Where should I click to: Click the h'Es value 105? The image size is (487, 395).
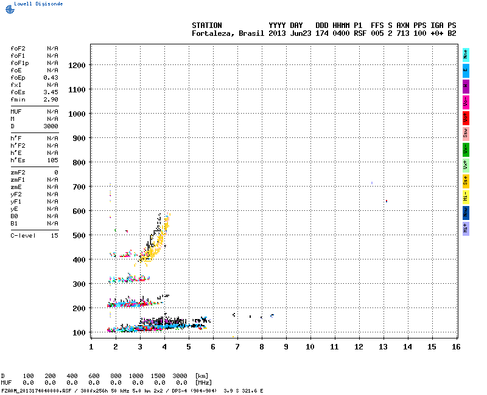53,160
